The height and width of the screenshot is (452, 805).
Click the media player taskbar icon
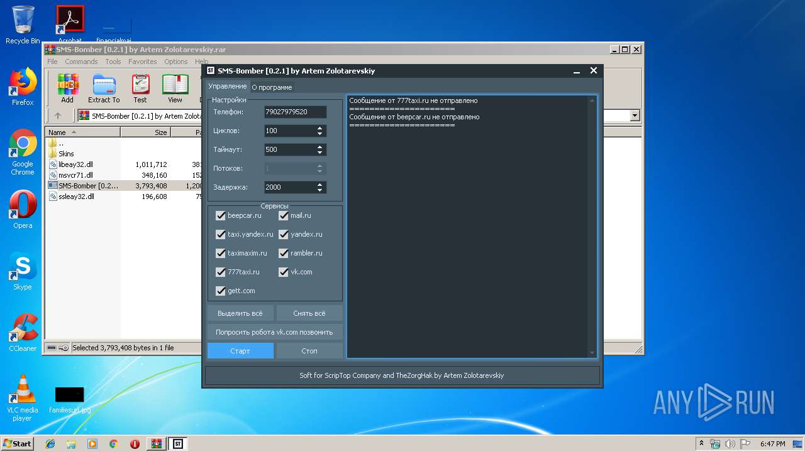point(92,444)
